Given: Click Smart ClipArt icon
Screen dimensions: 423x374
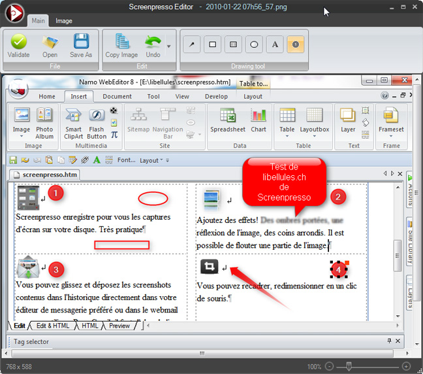Looking at the screenshot, I should pos(73,115).
